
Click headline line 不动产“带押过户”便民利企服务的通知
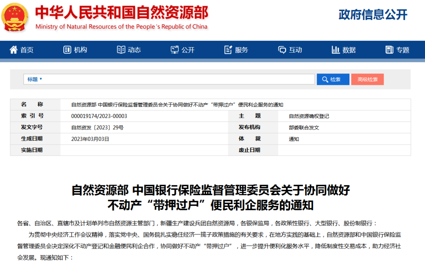tap(211, 205)
